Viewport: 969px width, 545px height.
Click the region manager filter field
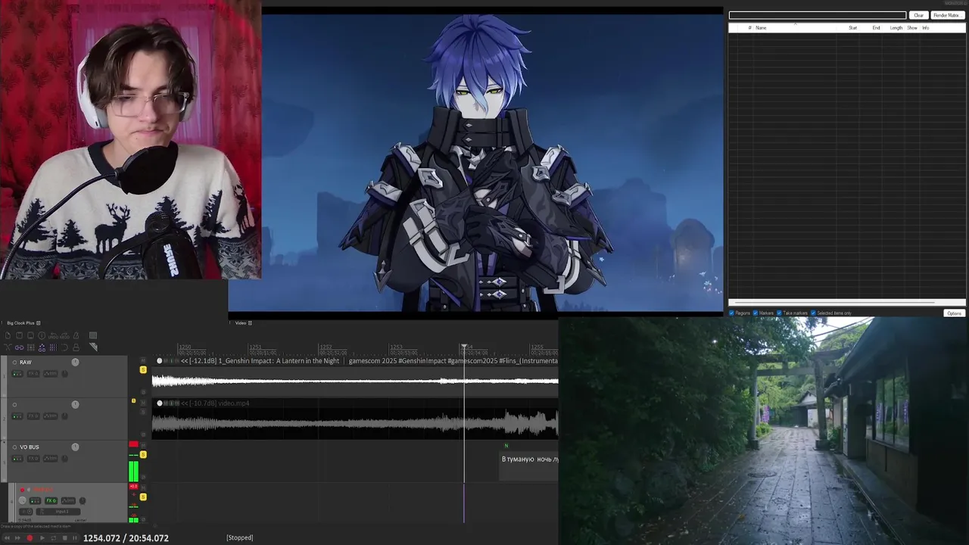818,15
